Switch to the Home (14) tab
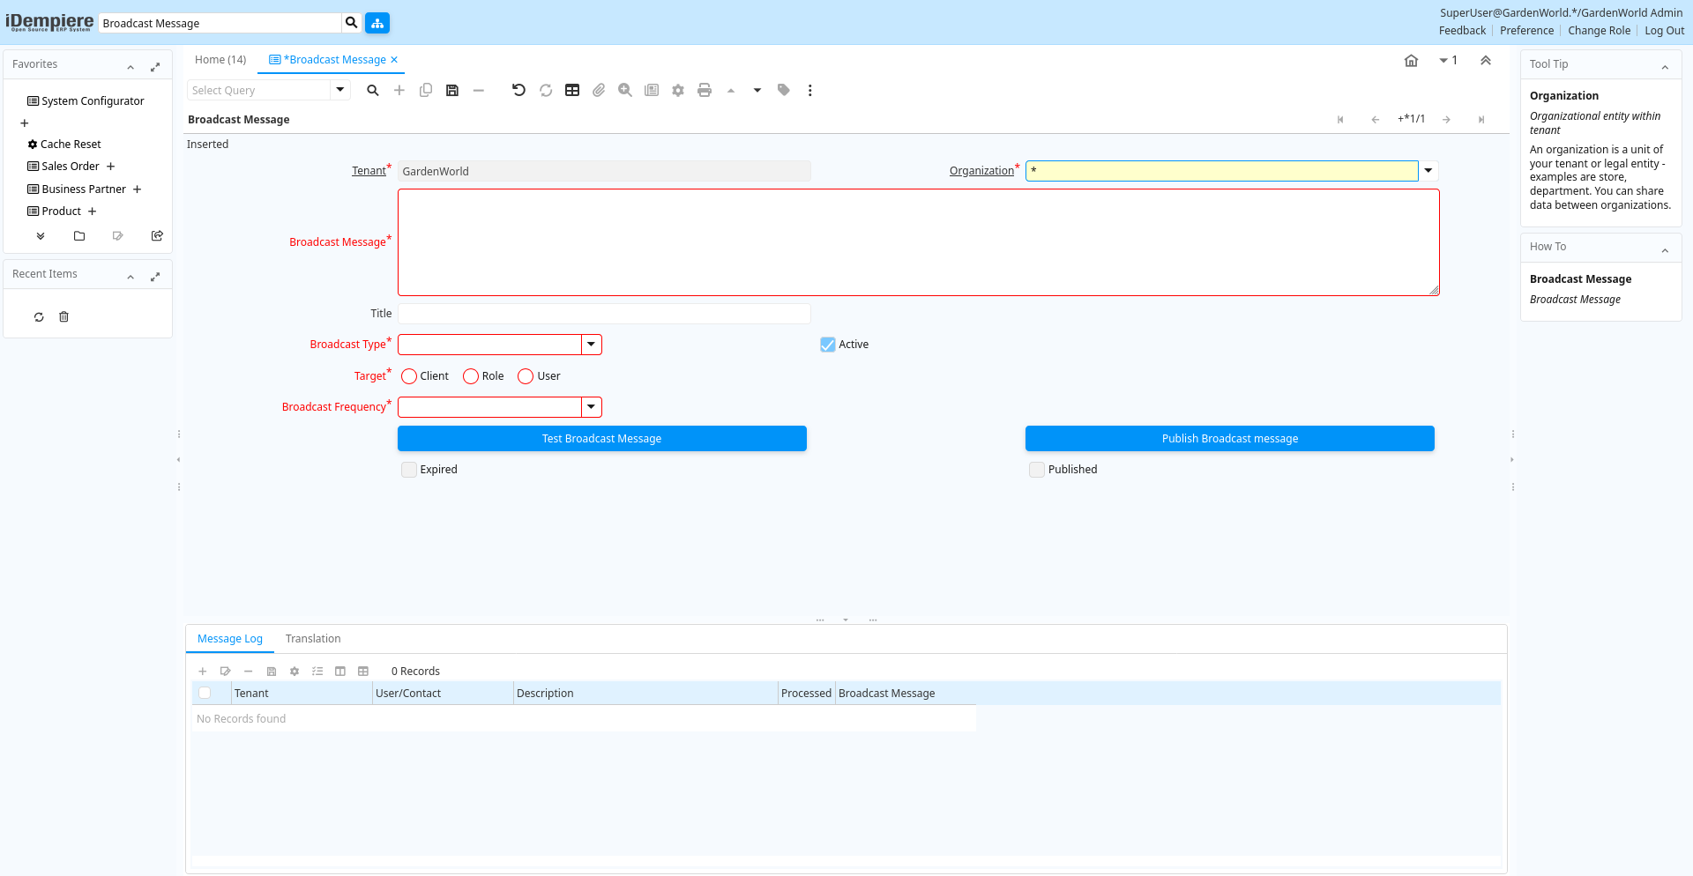Screen dimensions: 1693x876 (220, 60)
